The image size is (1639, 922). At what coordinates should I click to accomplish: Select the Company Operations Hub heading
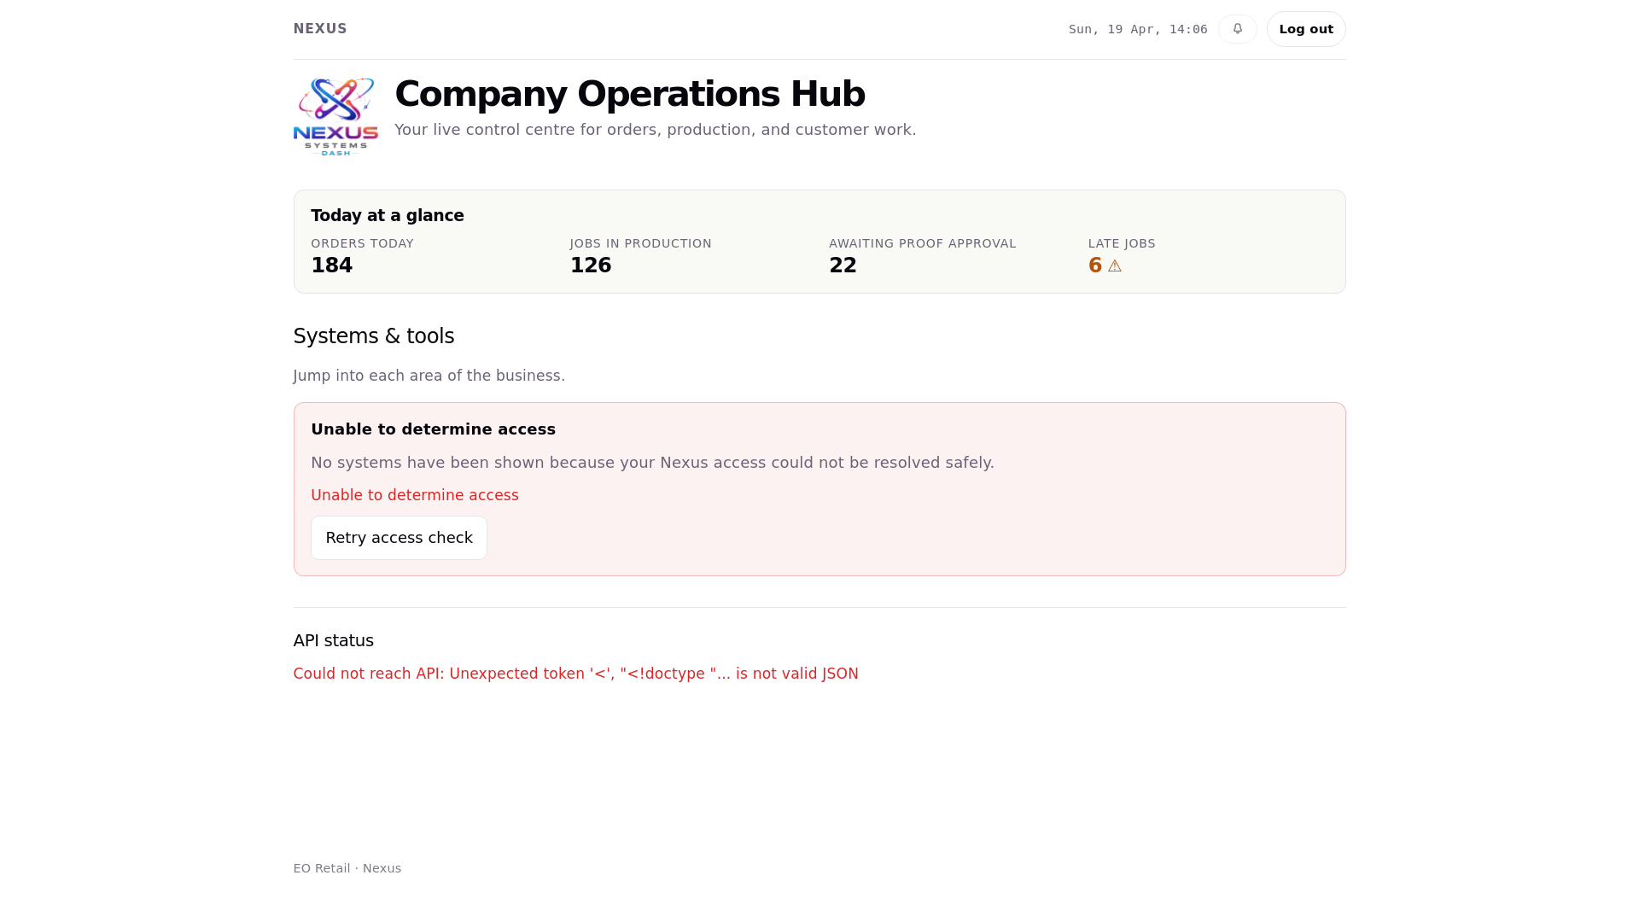(x=630, y=94)
